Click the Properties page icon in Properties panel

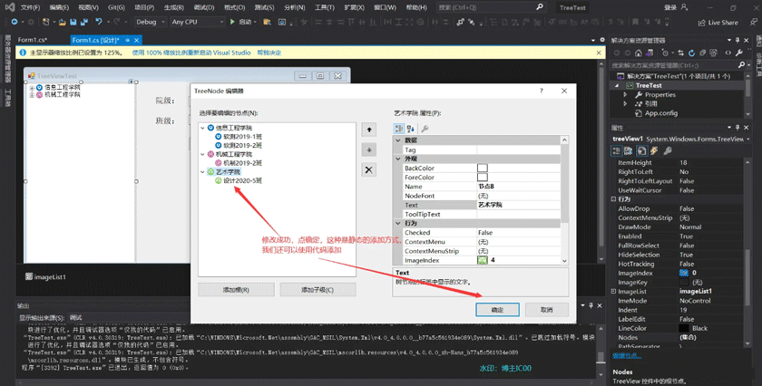(641, 151)
